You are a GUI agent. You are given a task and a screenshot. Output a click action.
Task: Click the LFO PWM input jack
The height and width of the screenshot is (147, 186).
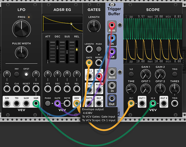coord(36,89)
